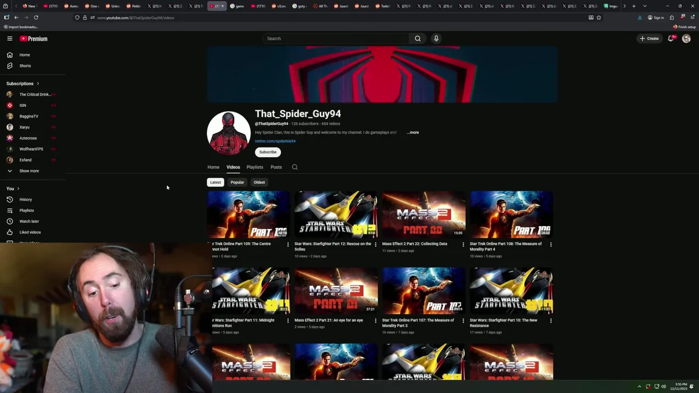The width and height of the screenshot is (699, 393).
Task: Select the Latest filter chip
Action: click(x=216, y=182)
